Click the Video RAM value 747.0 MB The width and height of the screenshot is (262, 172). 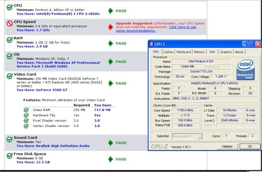click(102, 110)
